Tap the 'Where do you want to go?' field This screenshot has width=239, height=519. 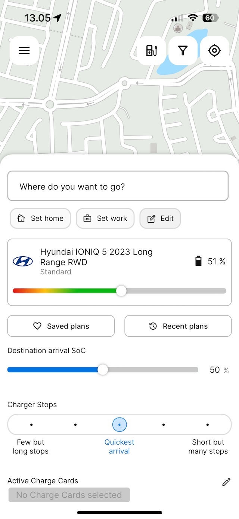click(x=118, y=186)
